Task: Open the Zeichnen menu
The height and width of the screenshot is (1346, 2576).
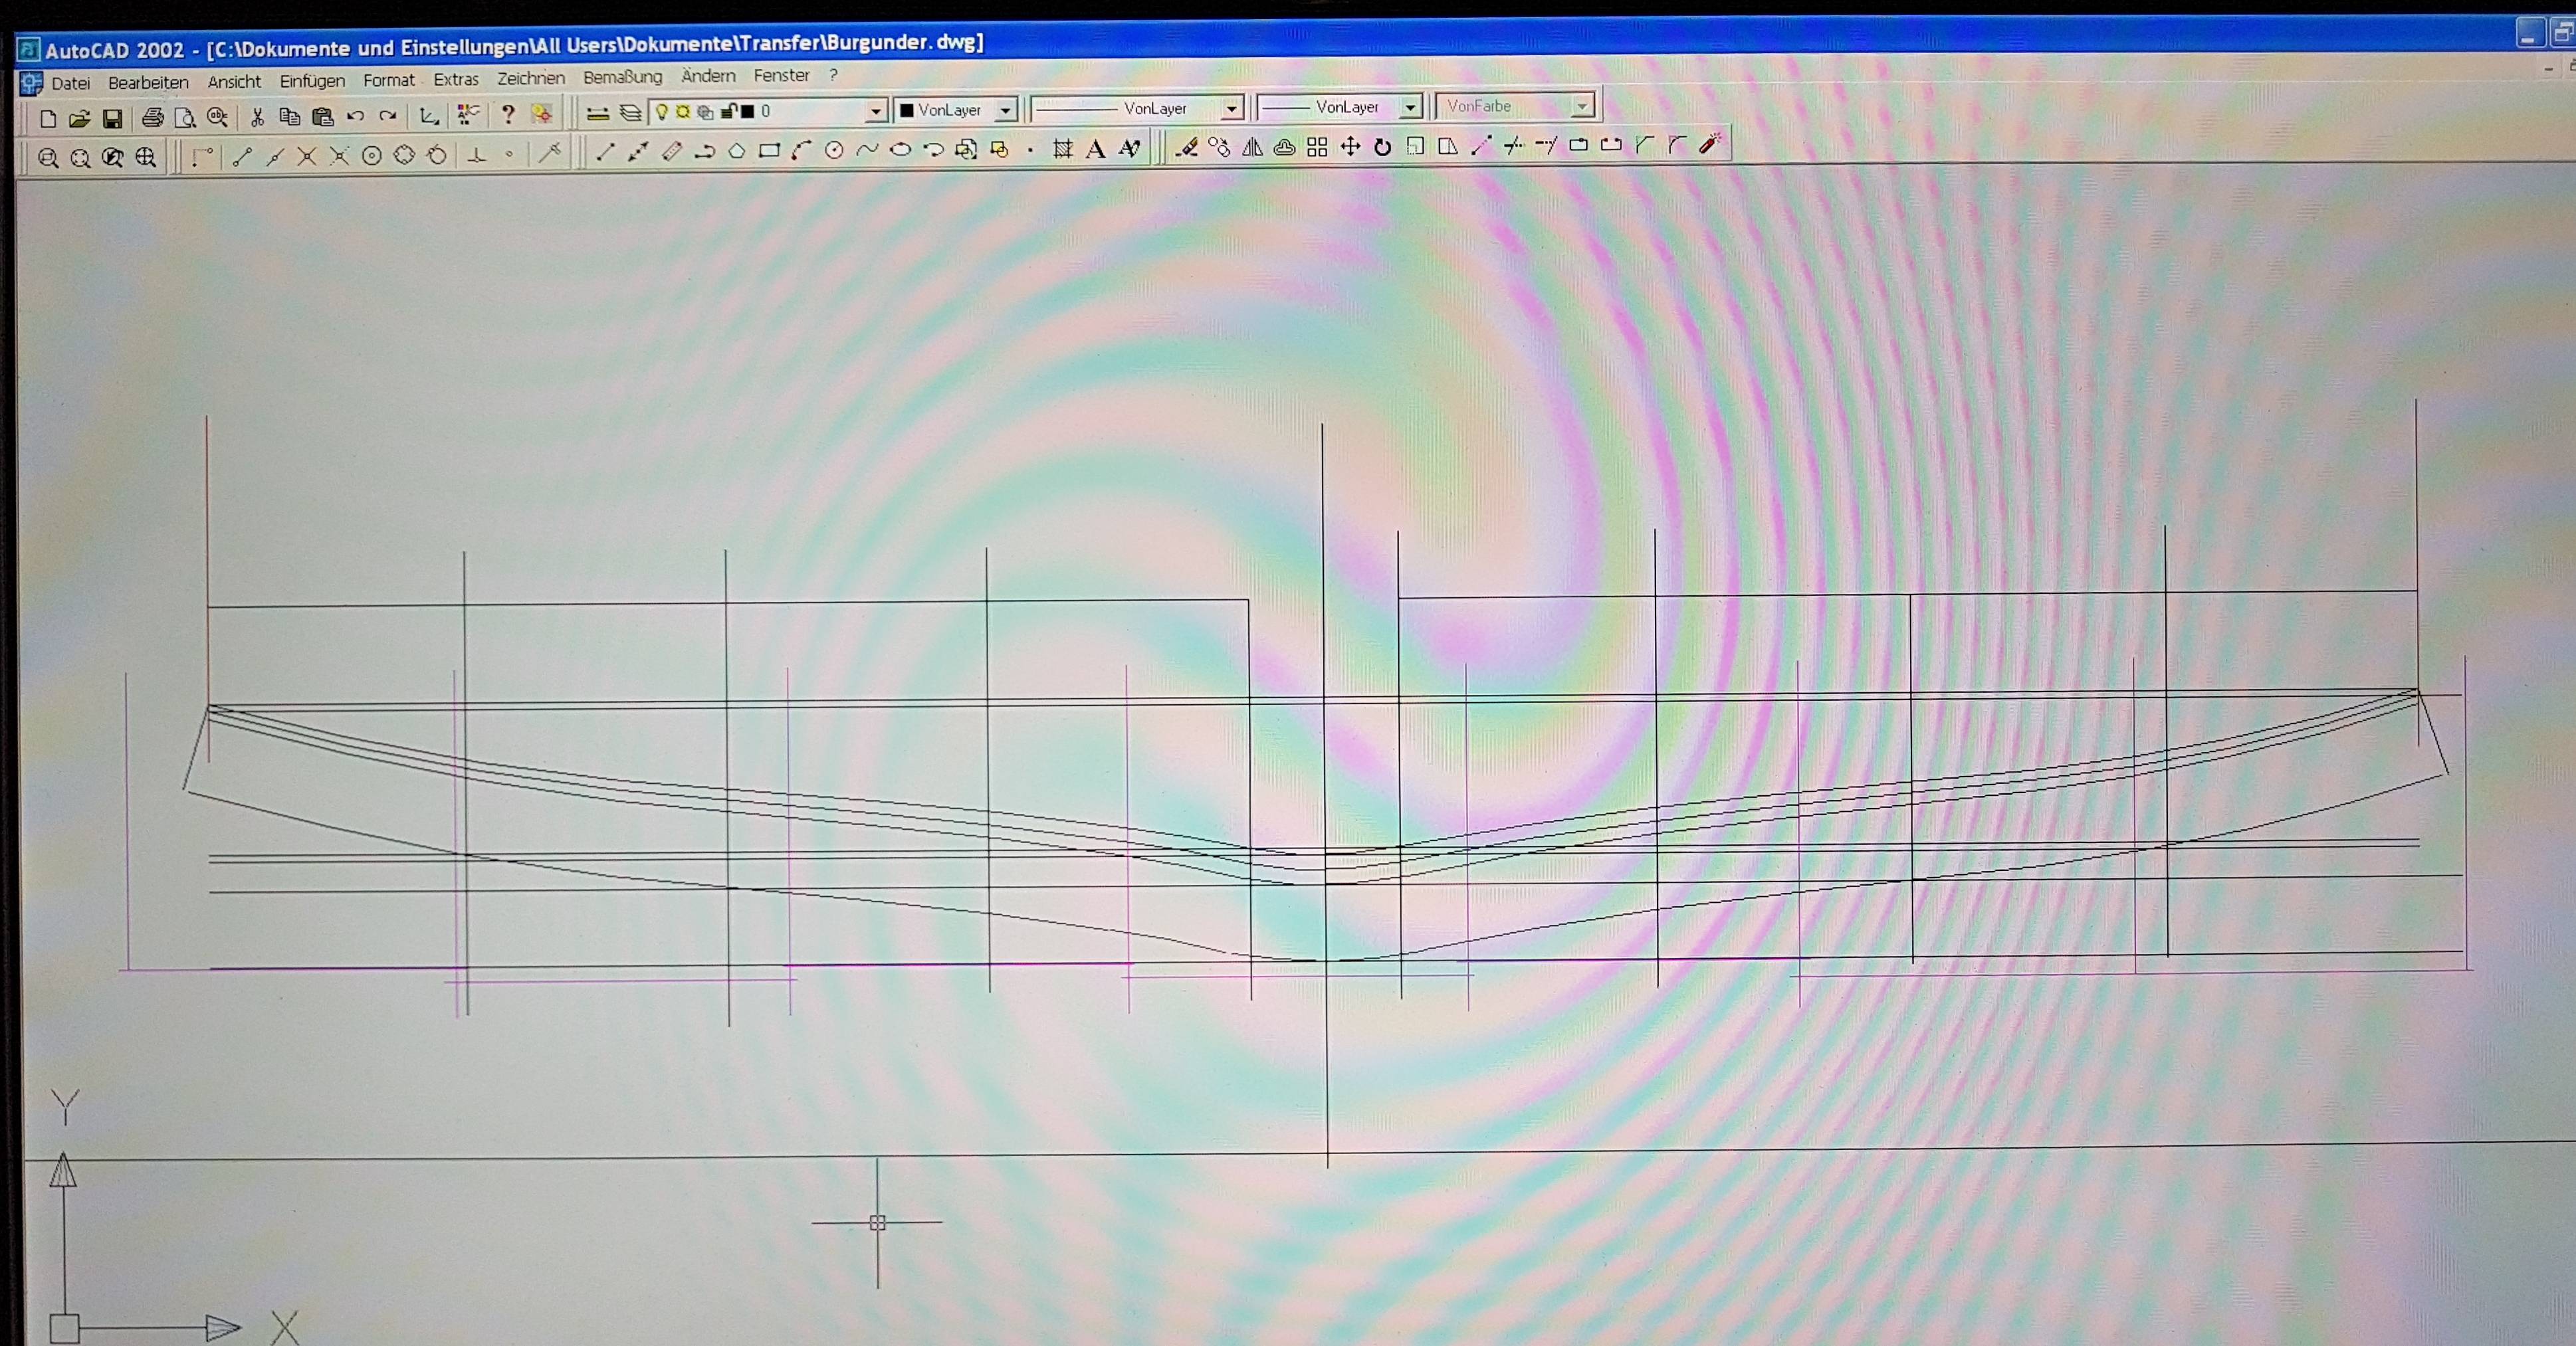Action: (x=530, y=78)
